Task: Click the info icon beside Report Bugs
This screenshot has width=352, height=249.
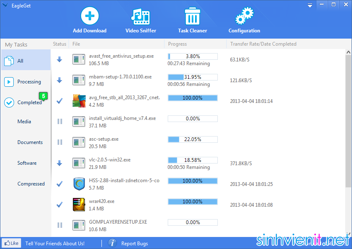Action: [x=112, y=243]
